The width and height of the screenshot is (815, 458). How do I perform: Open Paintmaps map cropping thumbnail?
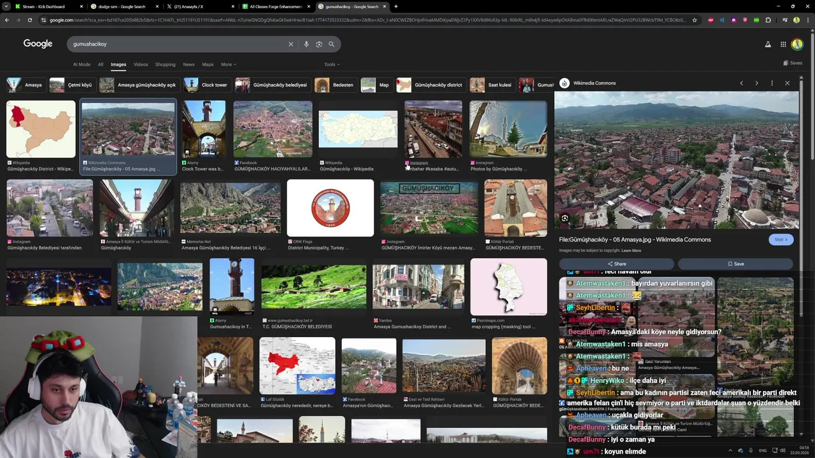(x=509, y=287)
